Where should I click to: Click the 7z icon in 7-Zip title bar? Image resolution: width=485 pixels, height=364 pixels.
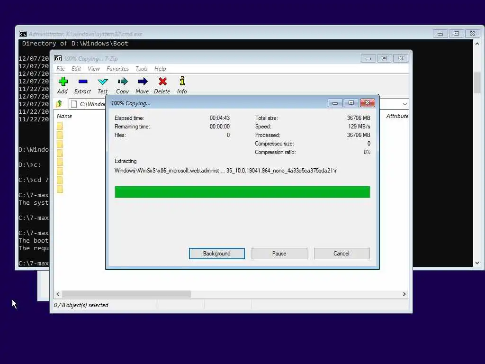coord(57,58)
